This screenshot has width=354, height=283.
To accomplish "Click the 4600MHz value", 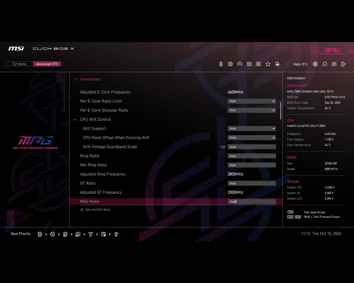I will coord(235,92).
